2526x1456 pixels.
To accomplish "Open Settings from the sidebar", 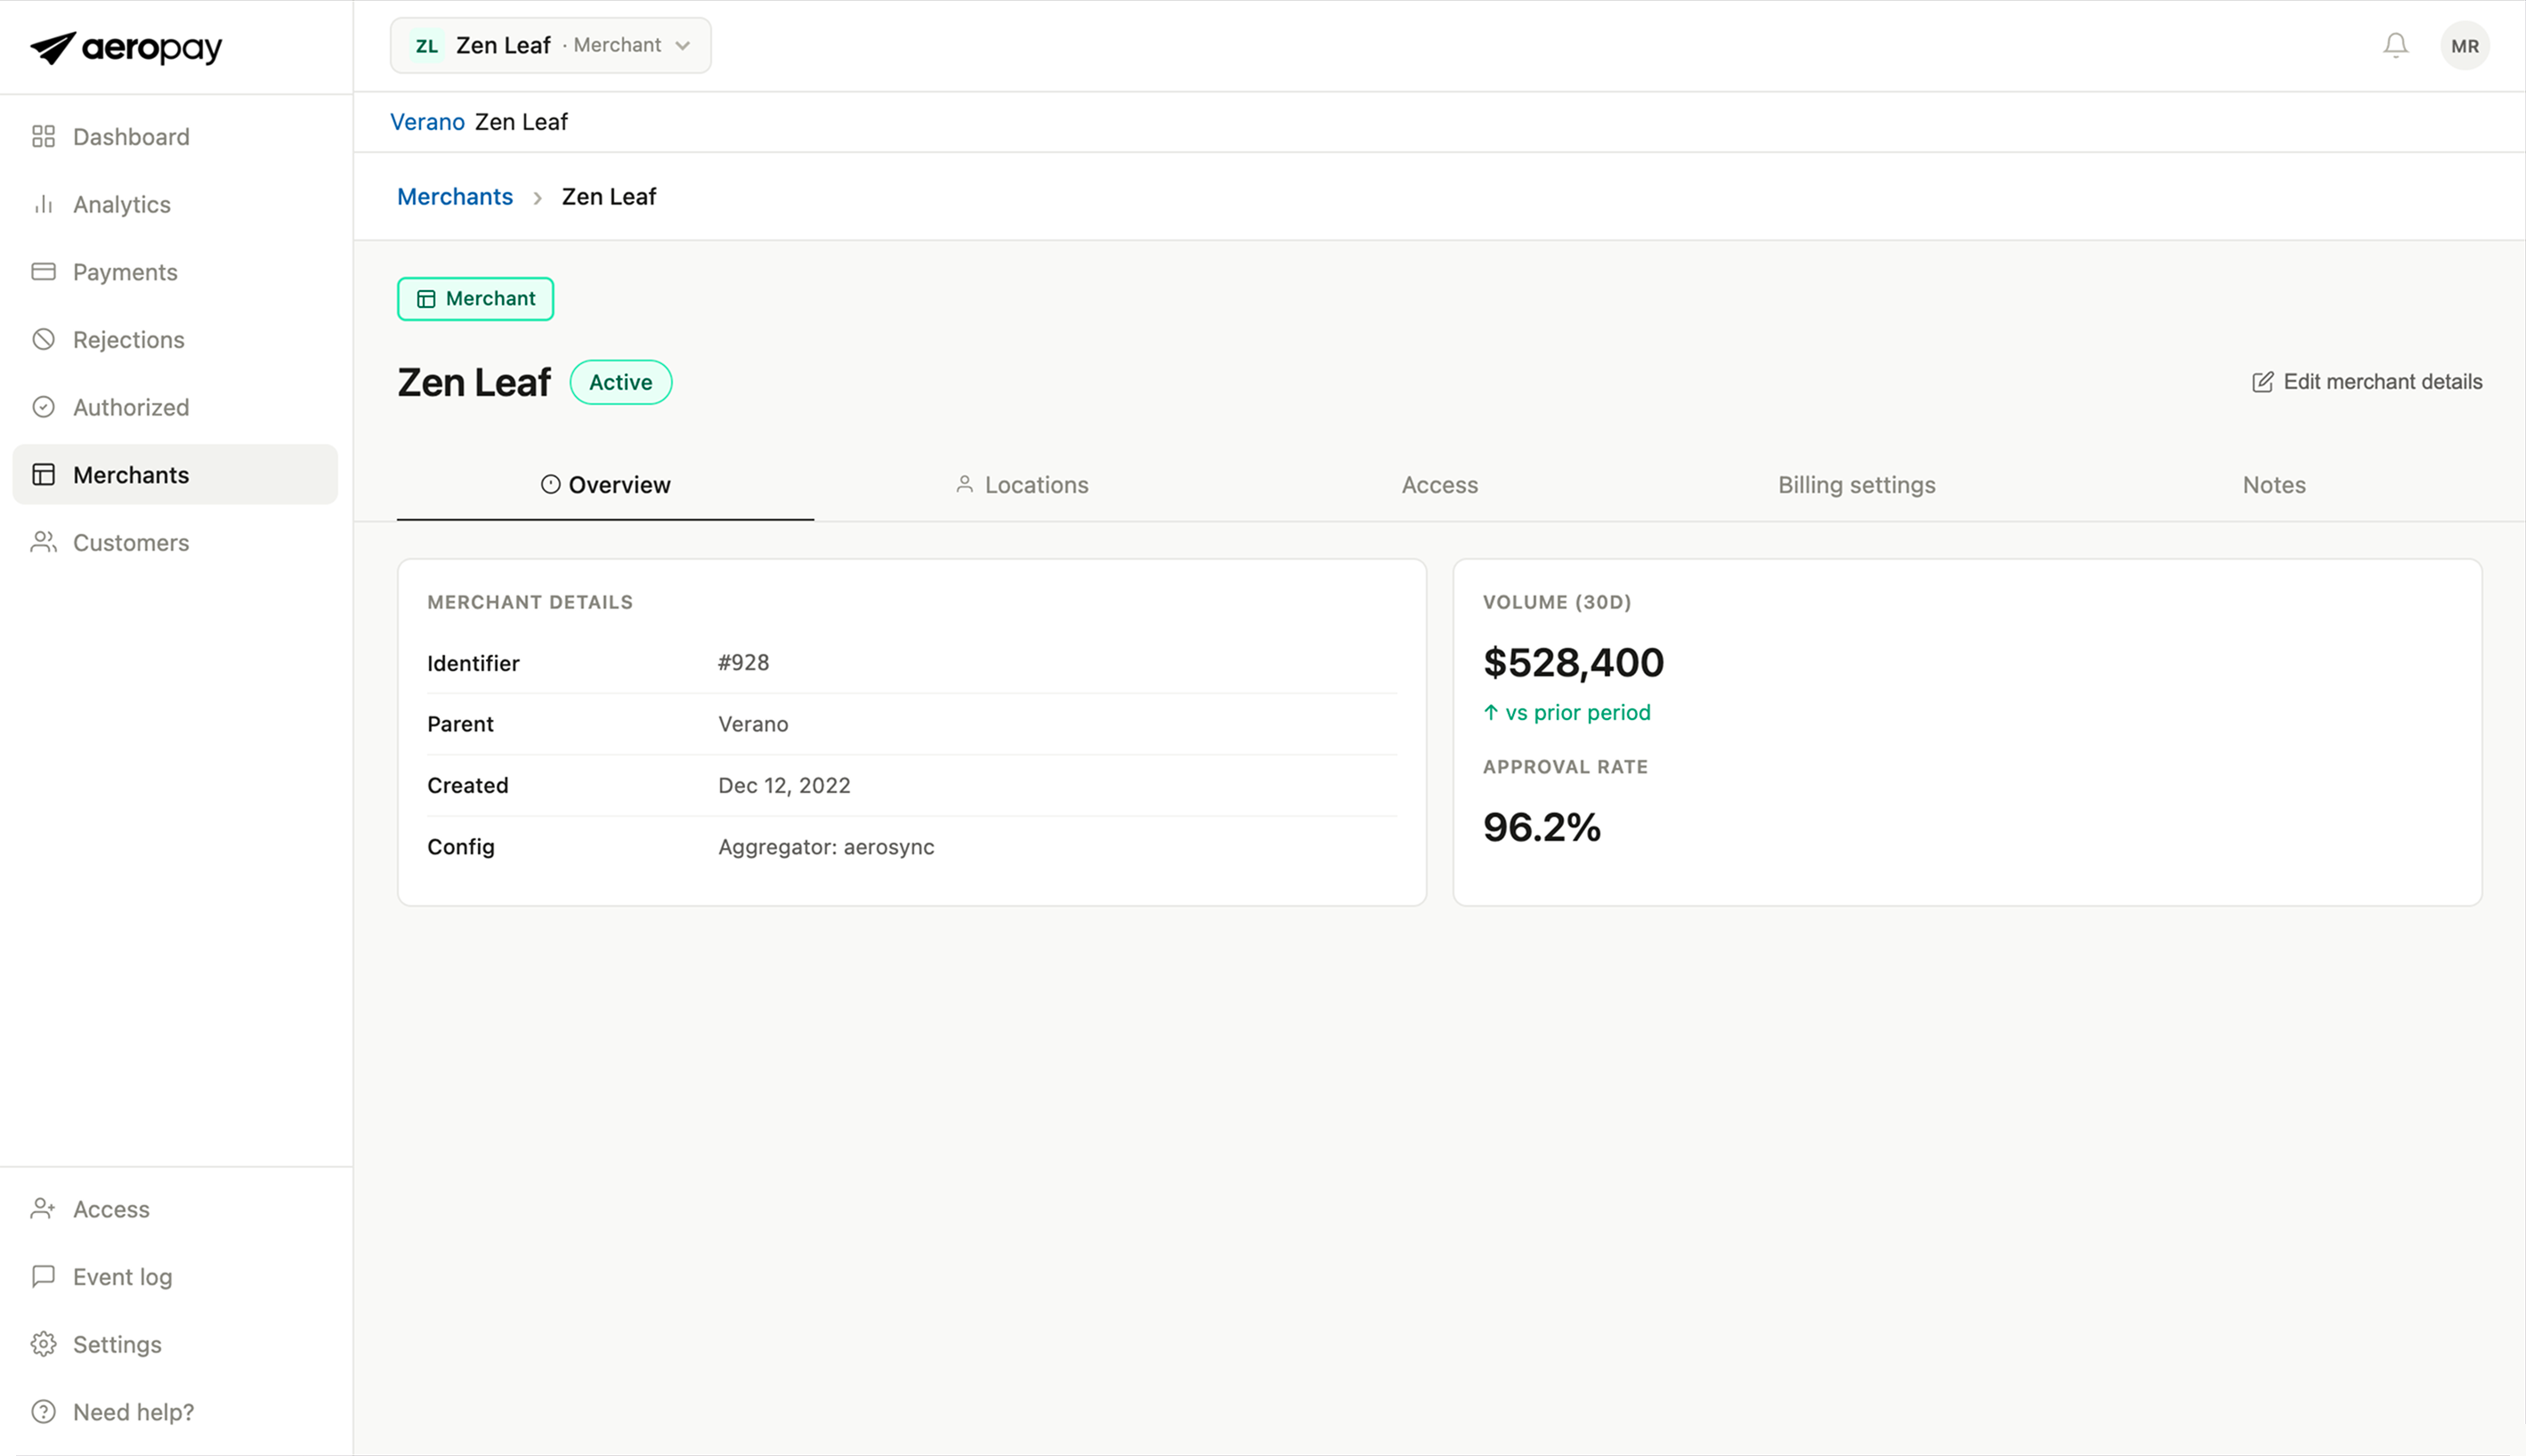I will click(175, 1344).
